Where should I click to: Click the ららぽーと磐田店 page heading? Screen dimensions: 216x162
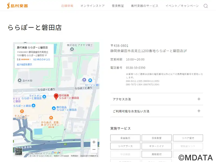35,28
